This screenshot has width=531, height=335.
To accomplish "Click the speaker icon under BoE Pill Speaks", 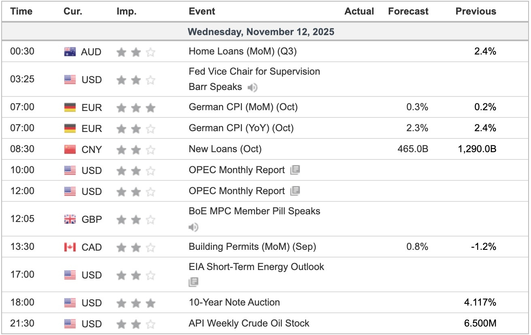I will click(193, 228).
